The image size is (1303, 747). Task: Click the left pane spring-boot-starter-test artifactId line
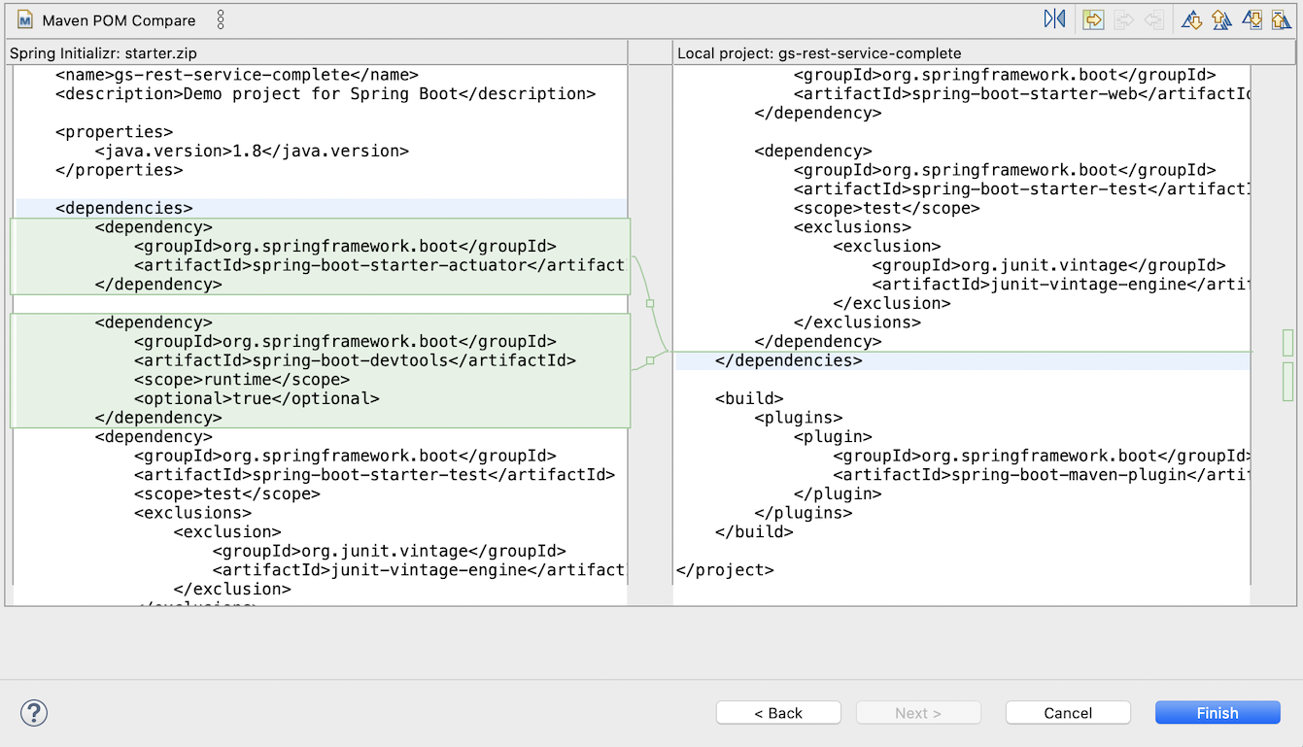pyautogui.click(x=374, y=475)
